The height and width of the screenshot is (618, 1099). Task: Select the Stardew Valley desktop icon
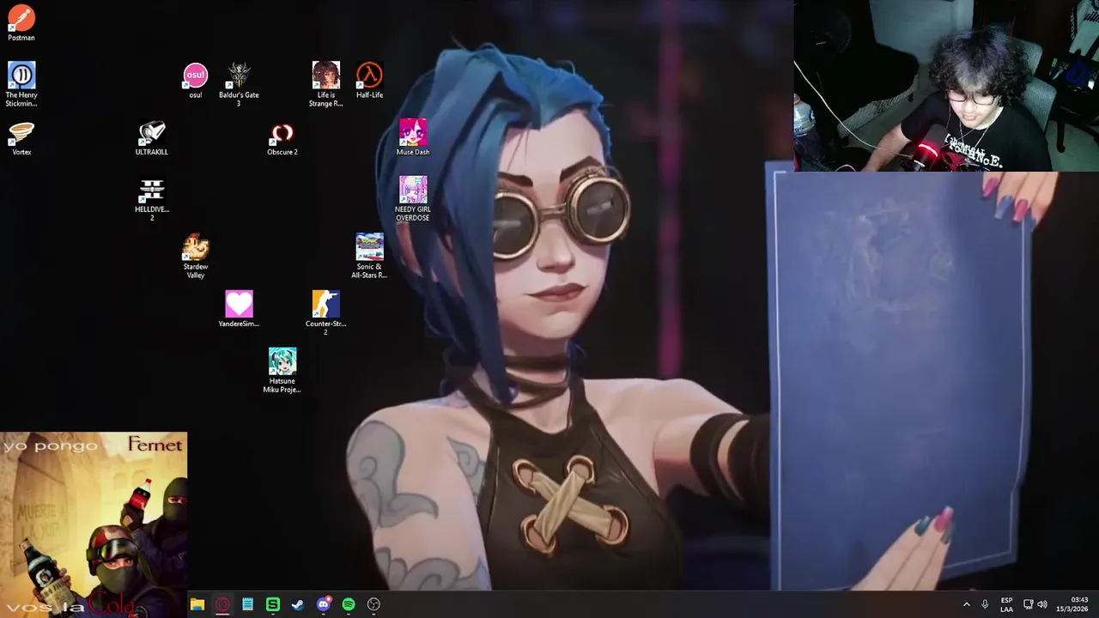click(195, 257)
